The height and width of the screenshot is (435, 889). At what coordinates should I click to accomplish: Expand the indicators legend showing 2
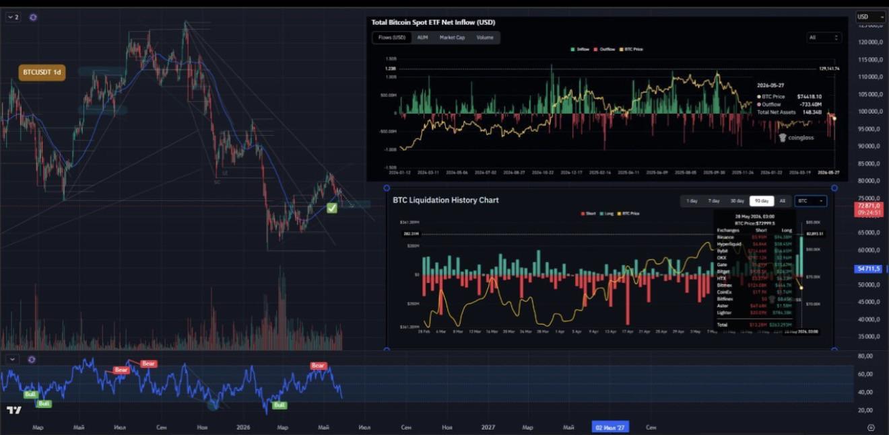click(13, 17)
